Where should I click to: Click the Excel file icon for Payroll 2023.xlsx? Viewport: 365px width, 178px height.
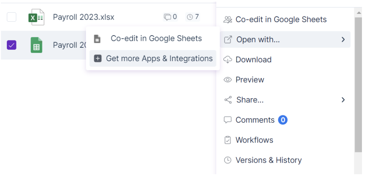[x=36, y=17]
